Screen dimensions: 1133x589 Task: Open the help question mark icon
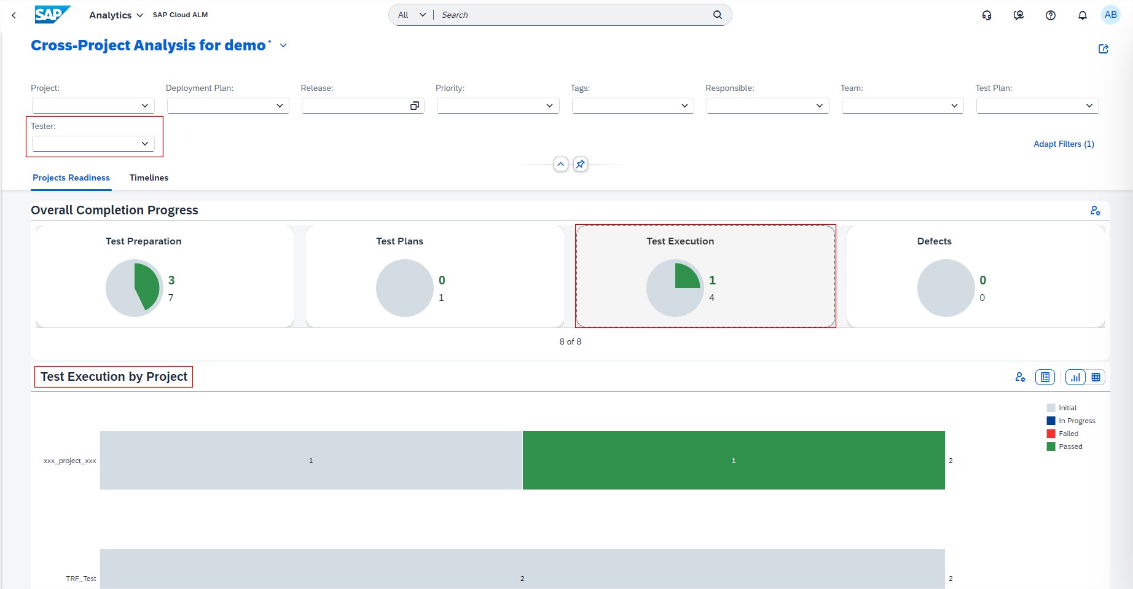1051,15
